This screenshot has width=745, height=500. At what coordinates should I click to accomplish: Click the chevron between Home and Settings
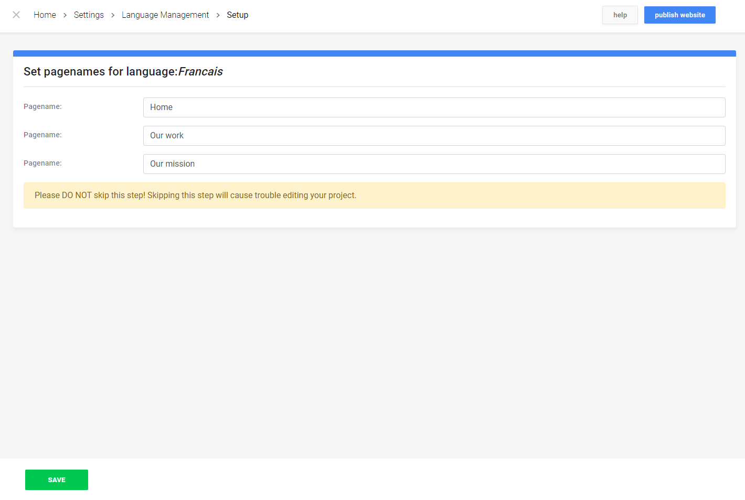coord(65,15)
